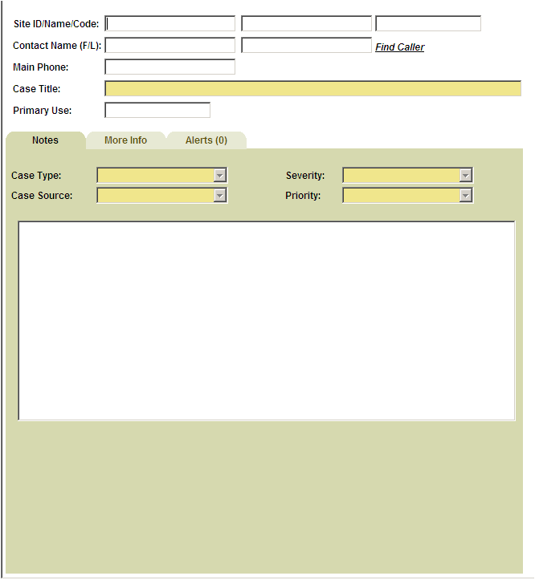Switch to the Notes tab

[x=45, y=140]
